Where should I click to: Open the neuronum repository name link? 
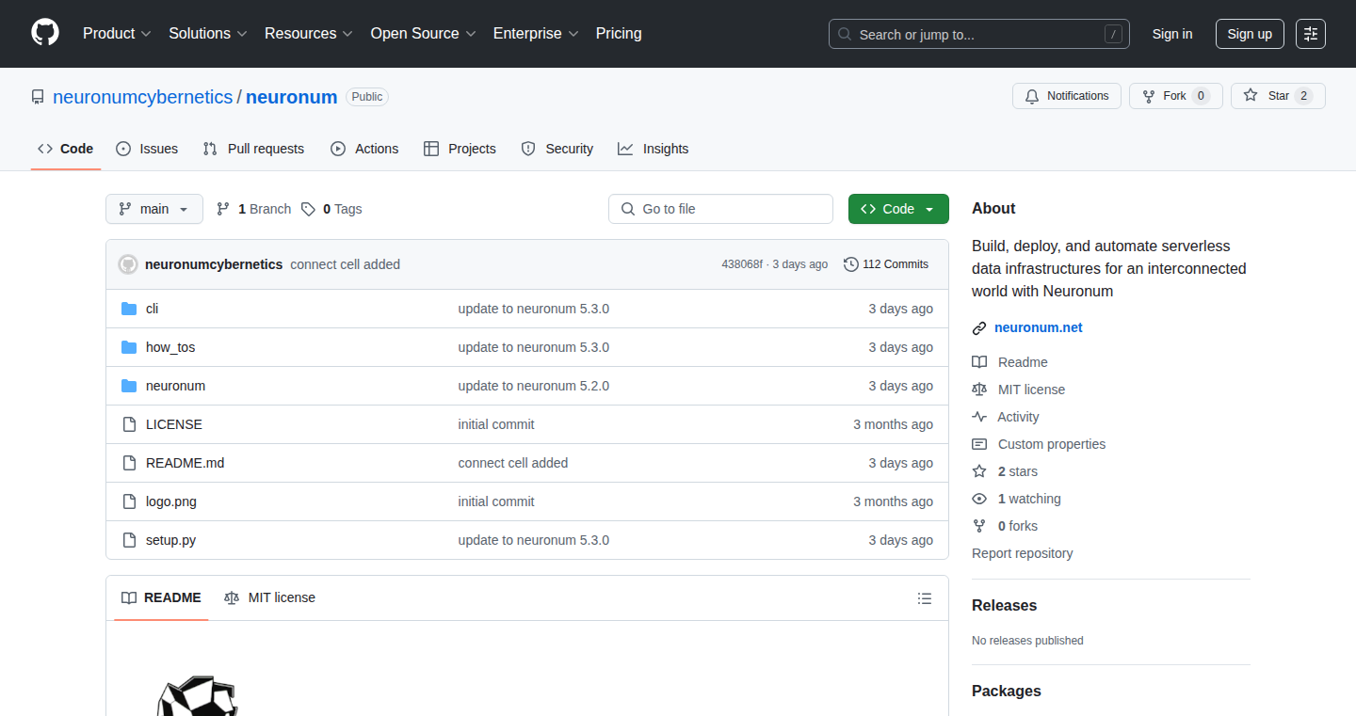point(292,97)
